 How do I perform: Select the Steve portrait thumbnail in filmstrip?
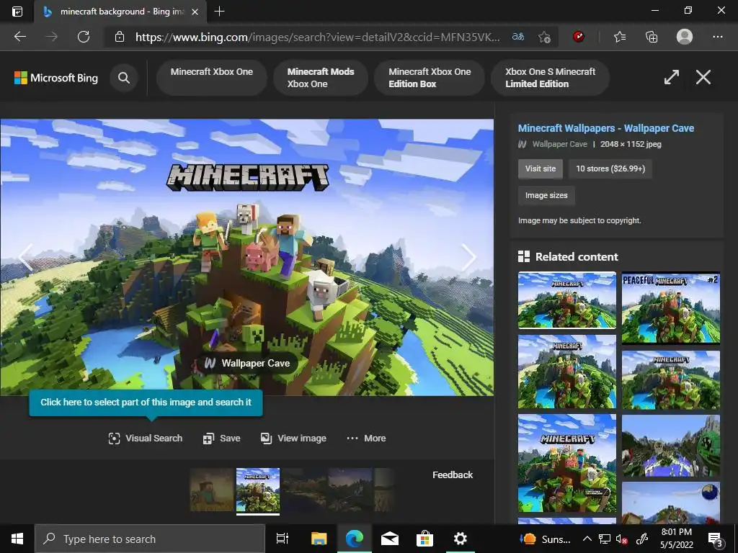211,490
